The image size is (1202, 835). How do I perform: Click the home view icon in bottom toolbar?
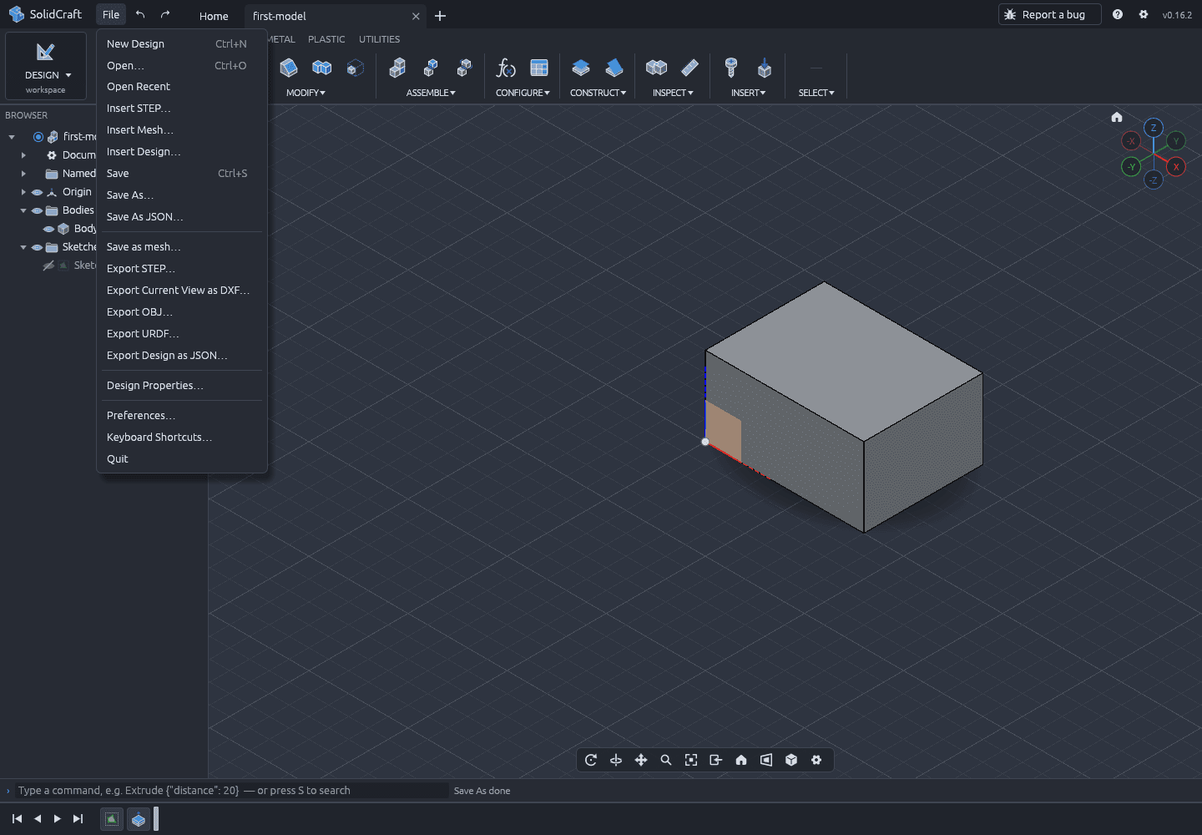[741, 760]
